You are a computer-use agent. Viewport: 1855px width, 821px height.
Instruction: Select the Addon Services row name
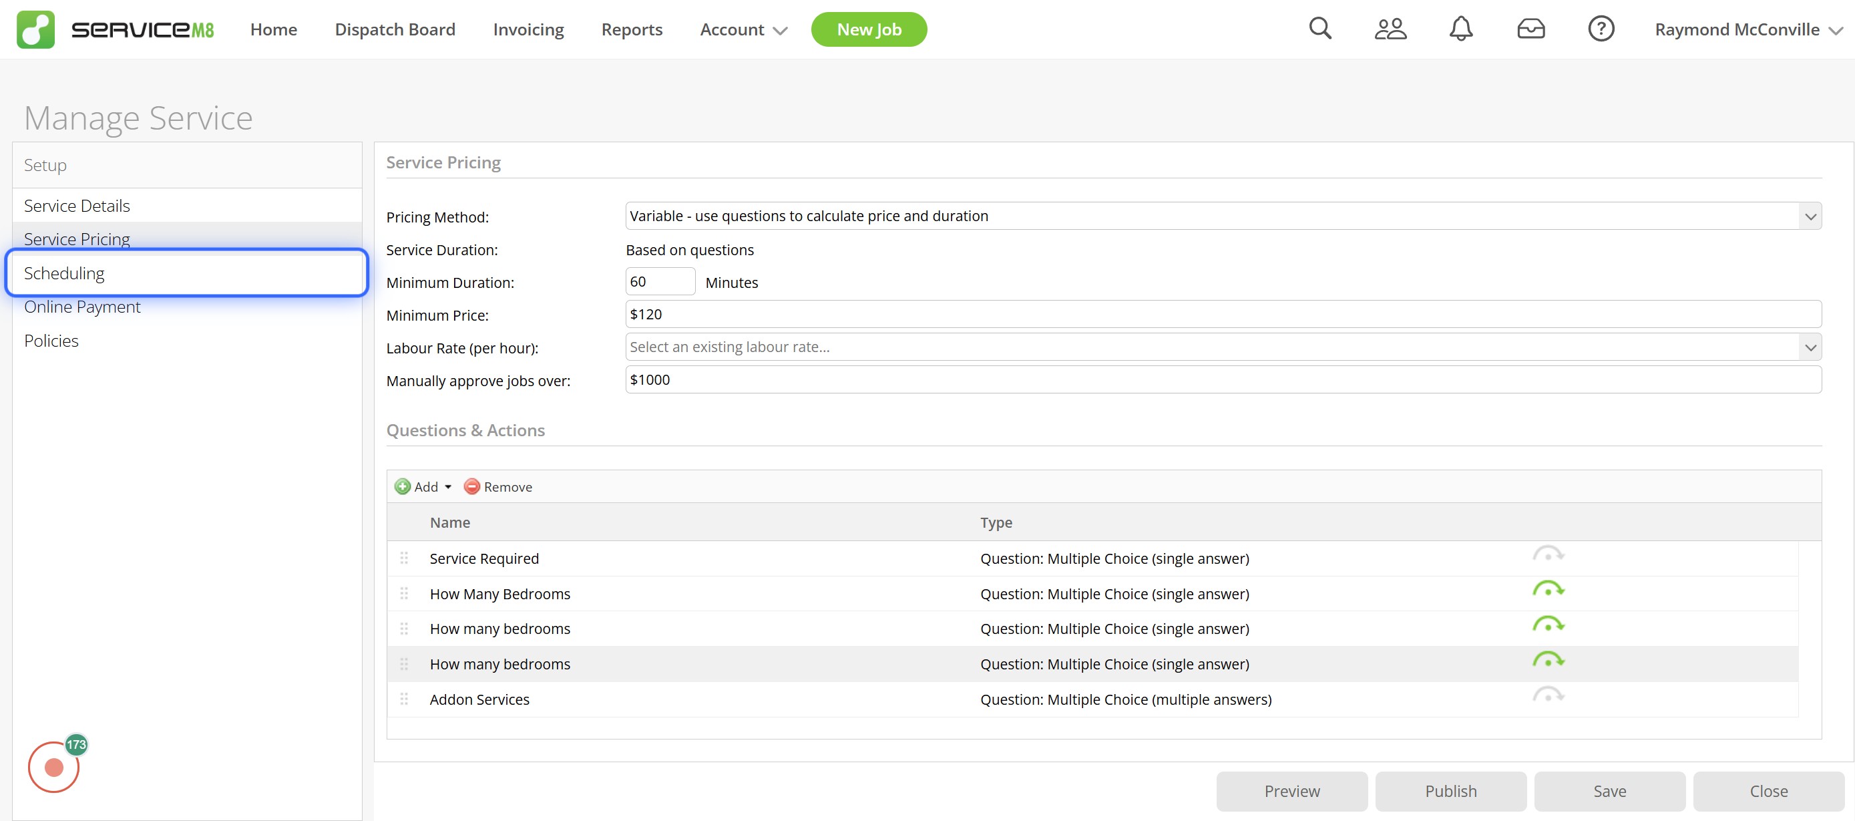[479, 700]
